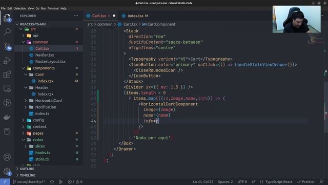Expand the HorizontalCard folder
This screenshot has width=328, height=185.
point(48,101)
